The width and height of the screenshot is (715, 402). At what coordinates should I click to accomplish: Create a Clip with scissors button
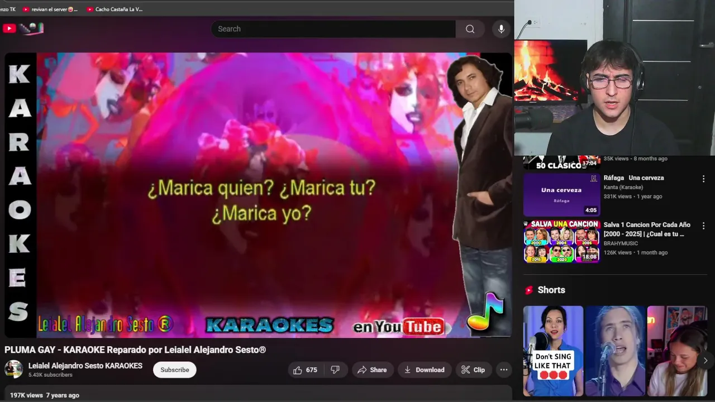(x=473, y=370)
